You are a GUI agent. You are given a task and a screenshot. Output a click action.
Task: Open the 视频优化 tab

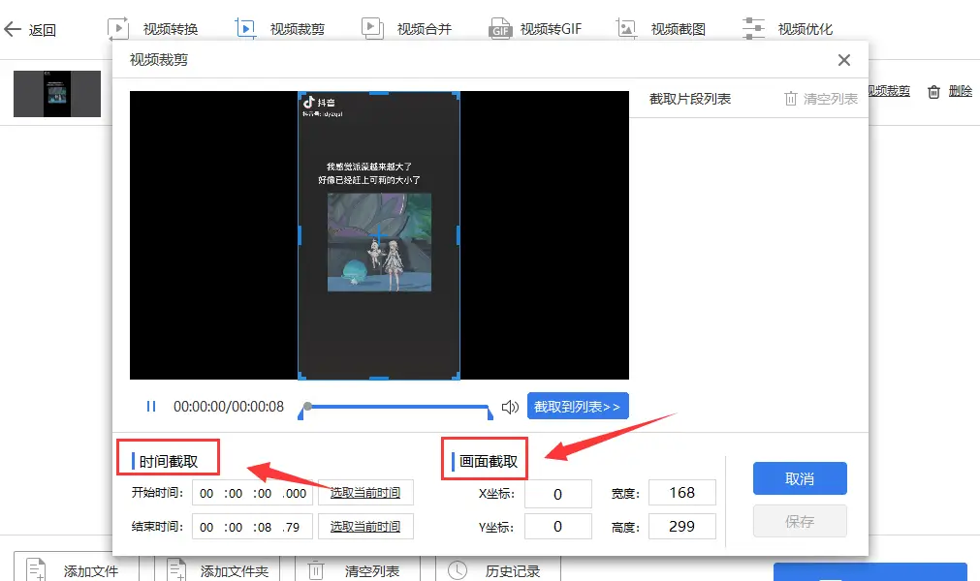click(x=787, y=29)
